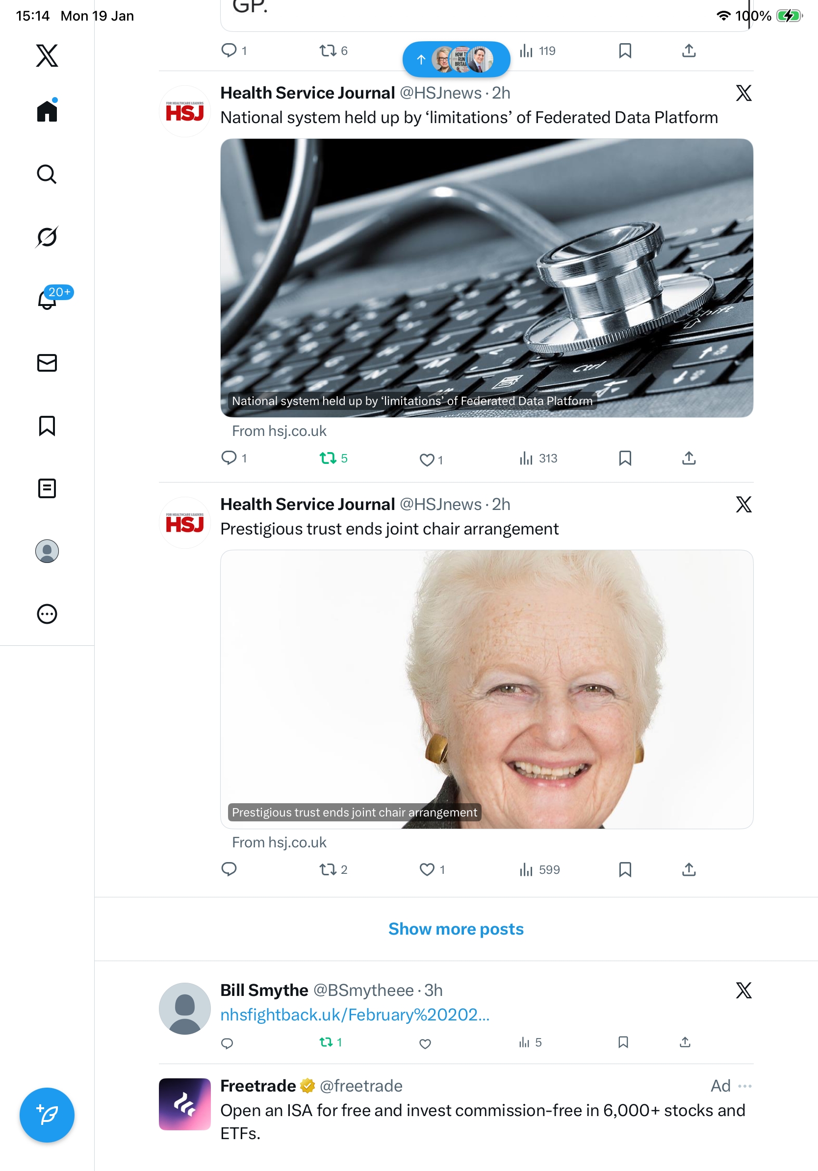The height and width of the screenshot is (1171, 818).
Task: Open Grok icon on Bill Smythe post
Action: (743, 990)
